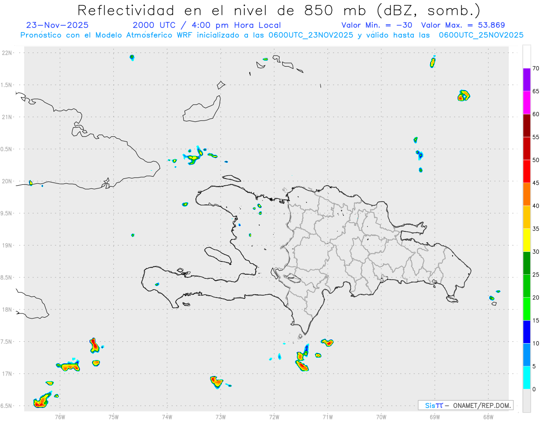Select the "69W" longitude axis label
The width and height of the screenshot is (548, 423).
click(x=435, y=417)
